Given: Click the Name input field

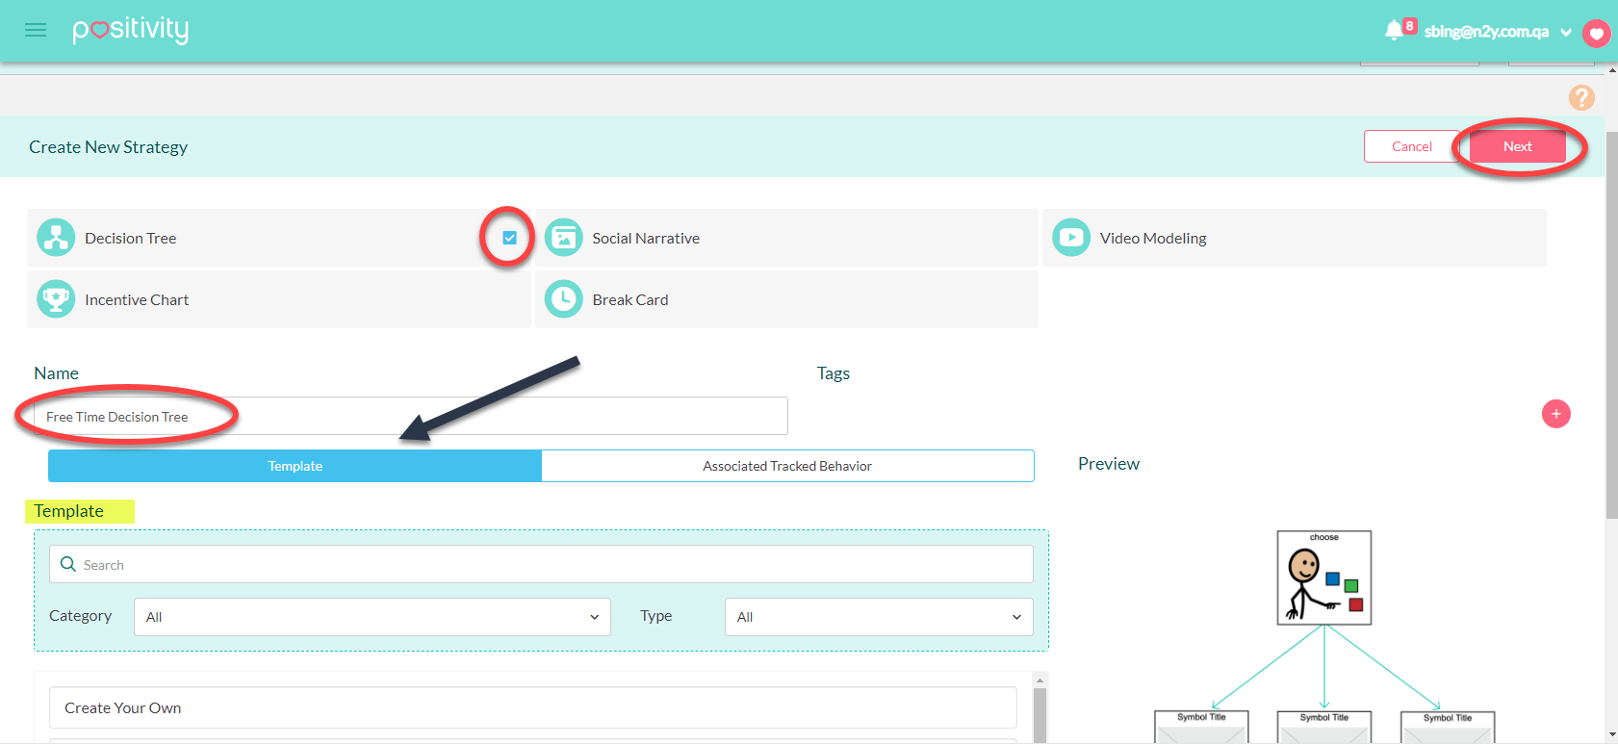Looking at the screenshot, I should 411,416.
